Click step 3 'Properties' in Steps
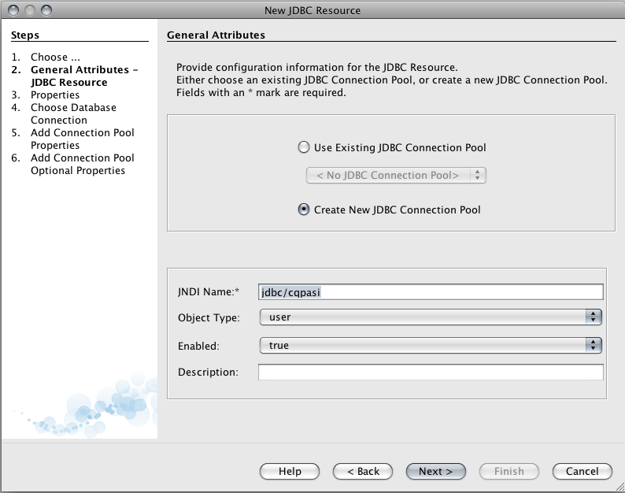 point(55,95)
